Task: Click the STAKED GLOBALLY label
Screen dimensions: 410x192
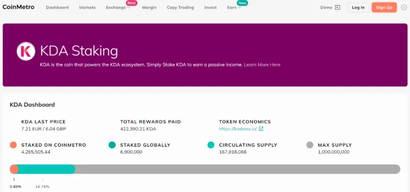Action: (x=145, y=145)
